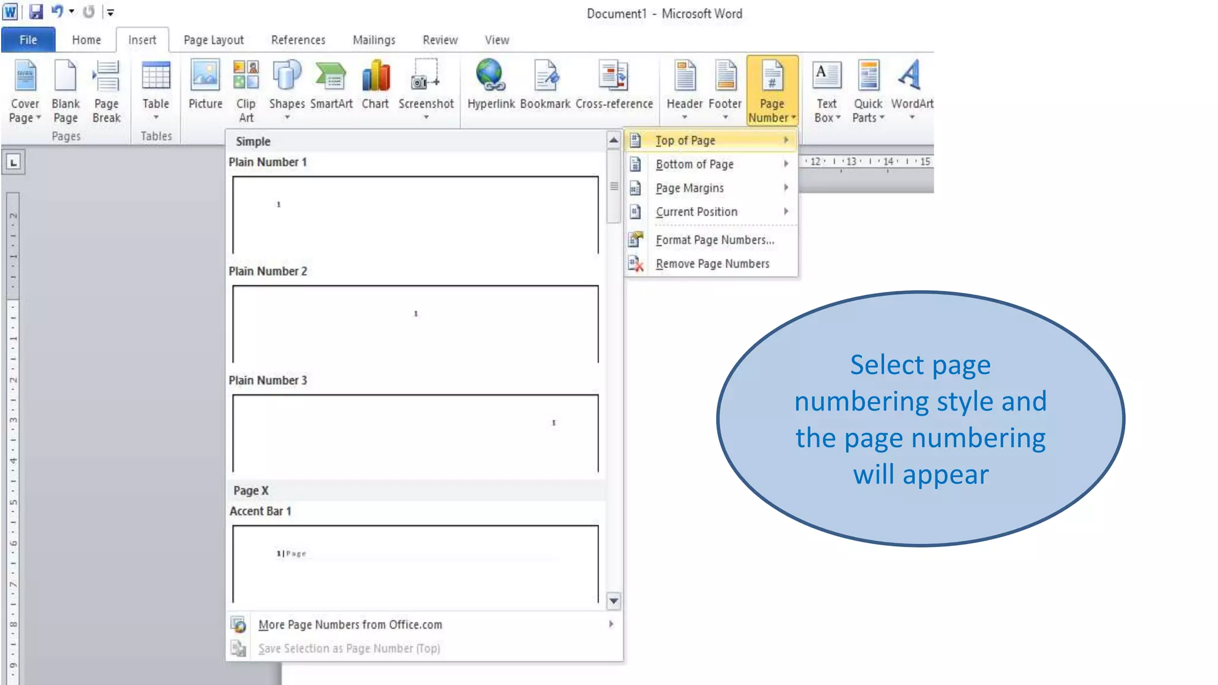Switch to the References tab

tap(298, 40)
